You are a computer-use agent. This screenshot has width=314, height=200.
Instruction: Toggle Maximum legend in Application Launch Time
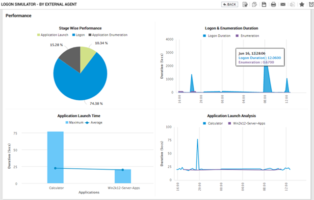point(74,123)
